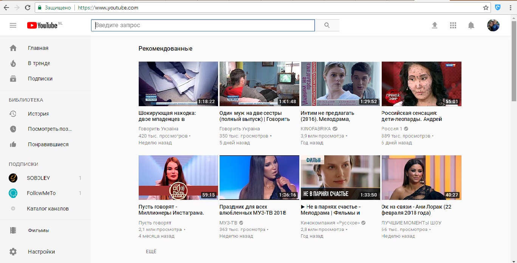Click the search input field
The width and height of the screenshot is (517, 263).
coord(203,25)
